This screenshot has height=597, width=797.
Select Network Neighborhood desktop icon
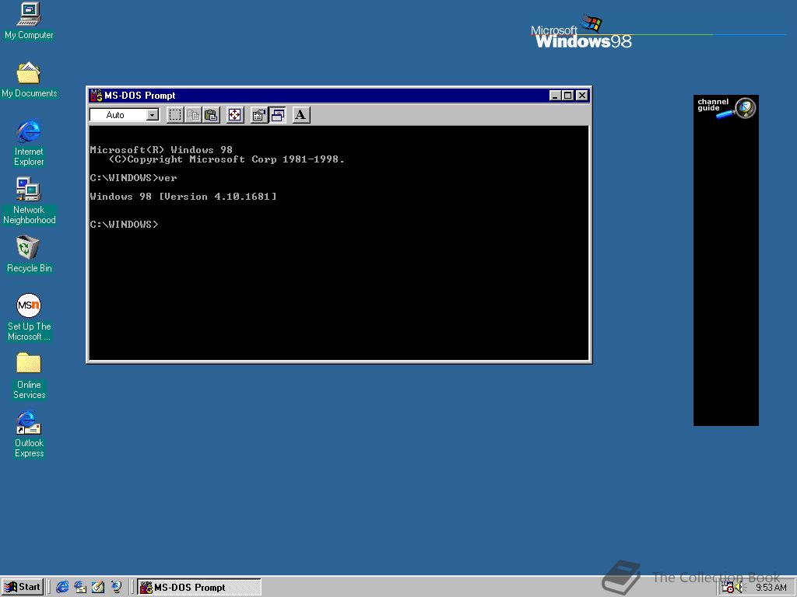click(x=29, y=201)
